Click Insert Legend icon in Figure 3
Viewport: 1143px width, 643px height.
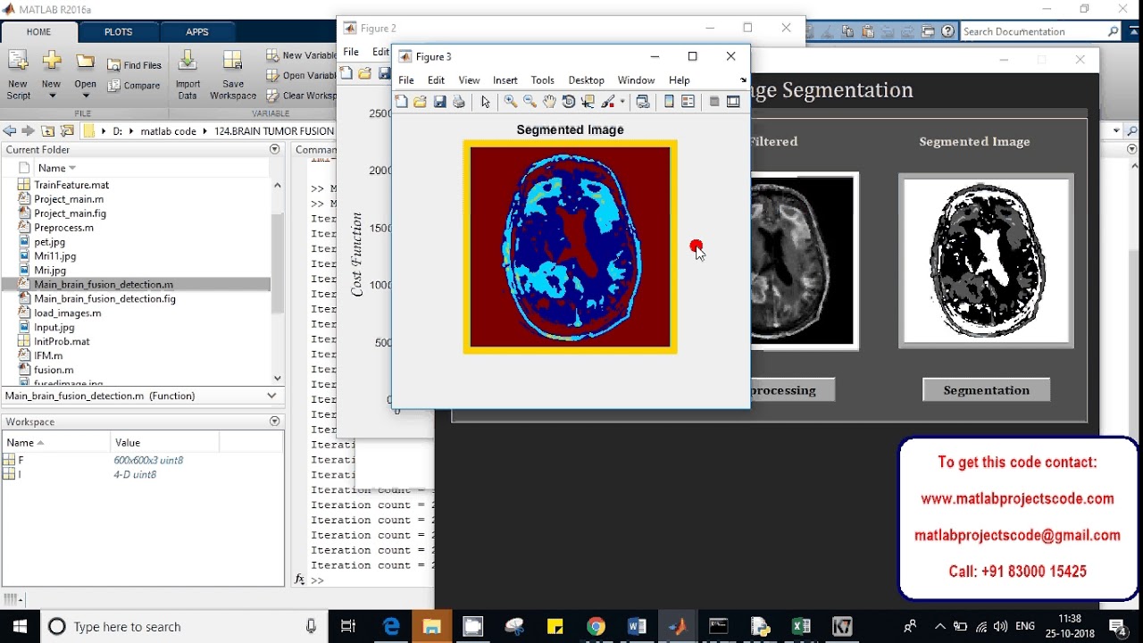tap(688, 102)
